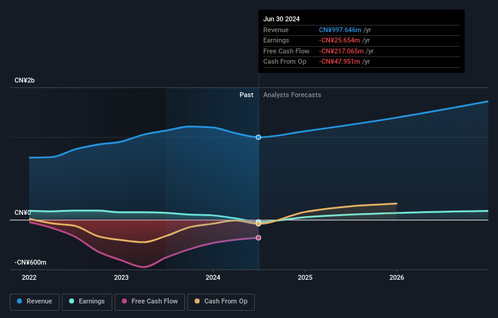Click the CN¥2b y-axis label
498x318 pixels.
click(24, 80)
